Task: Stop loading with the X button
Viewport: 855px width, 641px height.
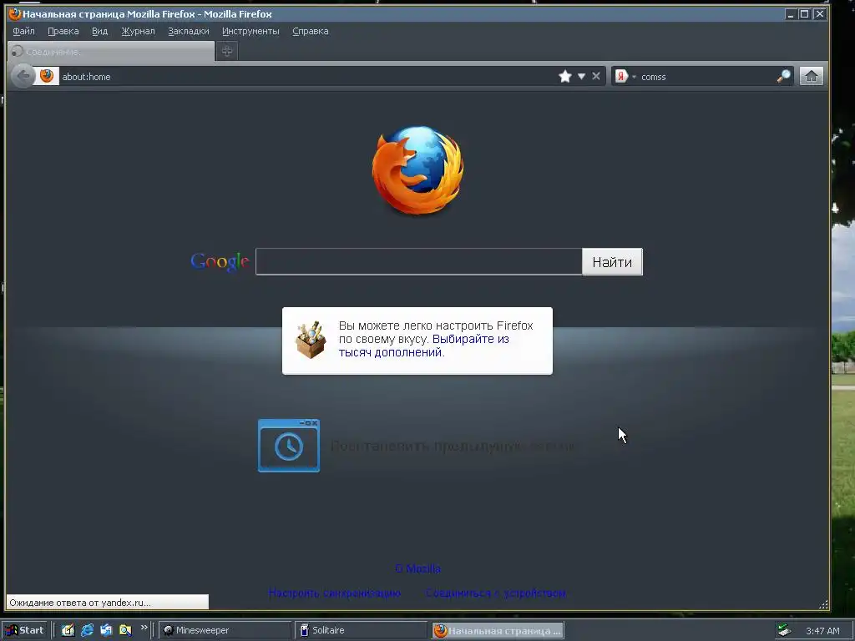Action: click(x=596, y=76)
